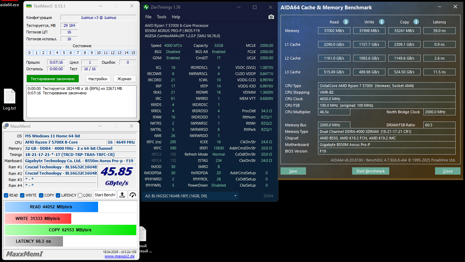Viewport: 465px width, 262px height.
Task: Click the Ram #1 Crucial Technology row
Action: [60, 167]
